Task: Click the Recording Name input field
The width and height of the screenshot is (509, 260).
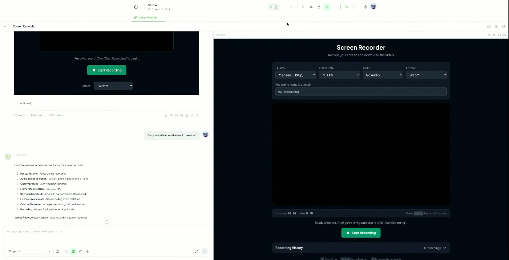Action: [x=361, y=92]
